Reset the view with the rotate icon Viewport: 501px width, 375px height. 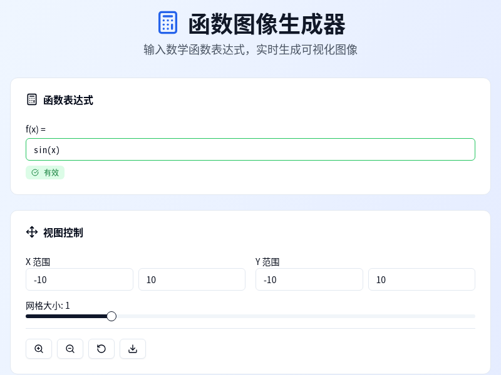pos(101,349)
